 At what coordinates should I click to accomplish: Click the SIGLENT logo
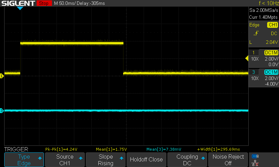point(17,3)
